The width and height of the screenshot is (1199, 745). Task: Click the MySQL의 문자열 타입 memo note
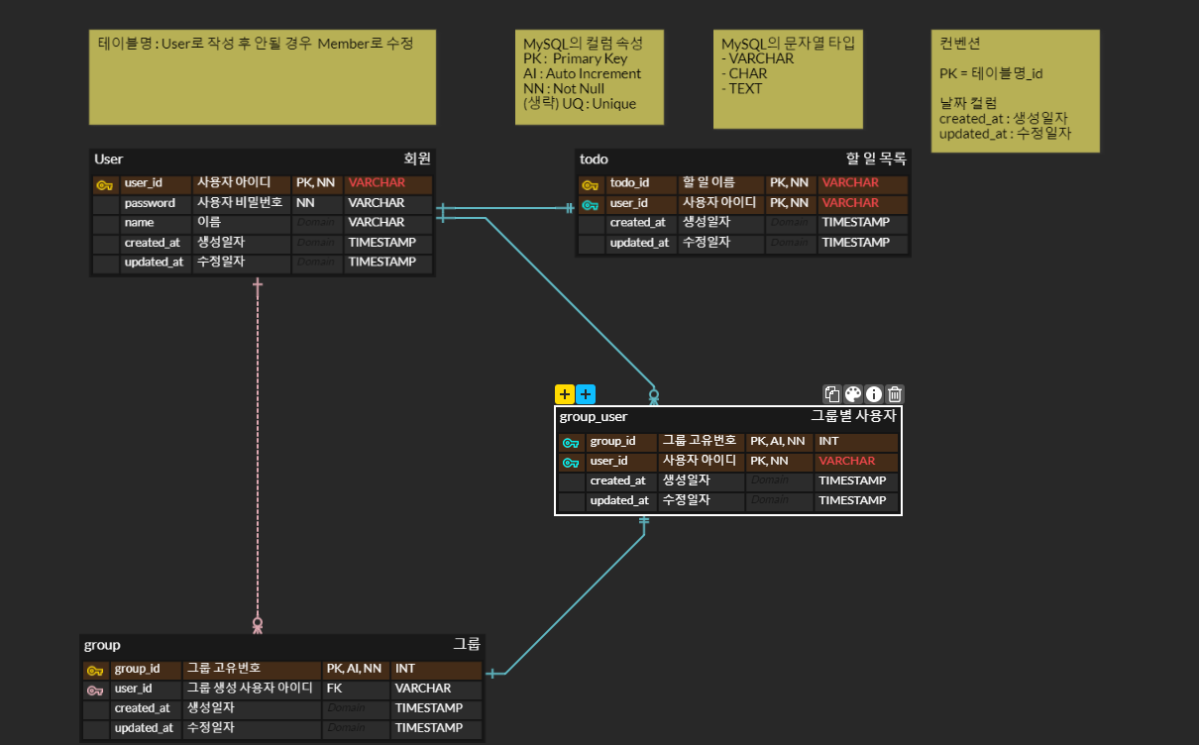[x=788, y=79]
